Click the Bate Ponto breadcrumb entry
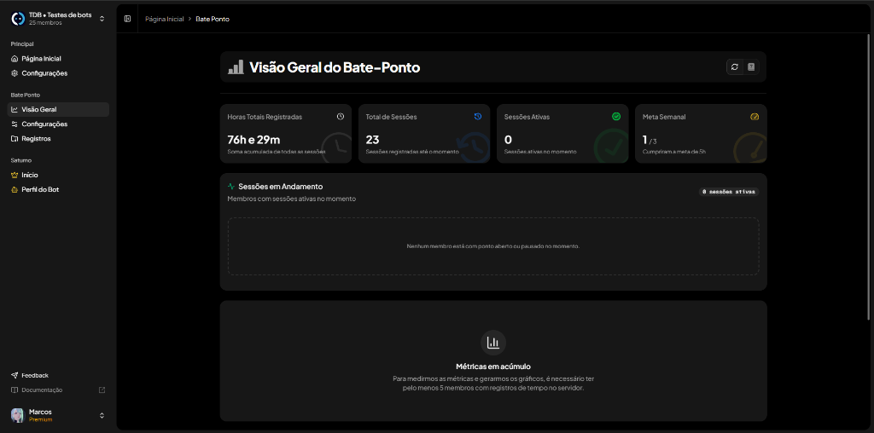 pyautogui.click(x=213, y=19)
